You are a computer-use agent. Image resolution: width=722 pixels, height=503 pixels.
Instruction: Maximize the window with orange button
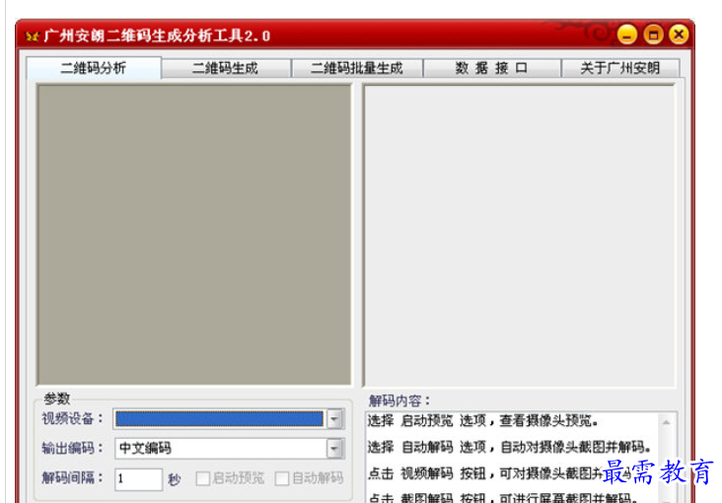(653, 35)
